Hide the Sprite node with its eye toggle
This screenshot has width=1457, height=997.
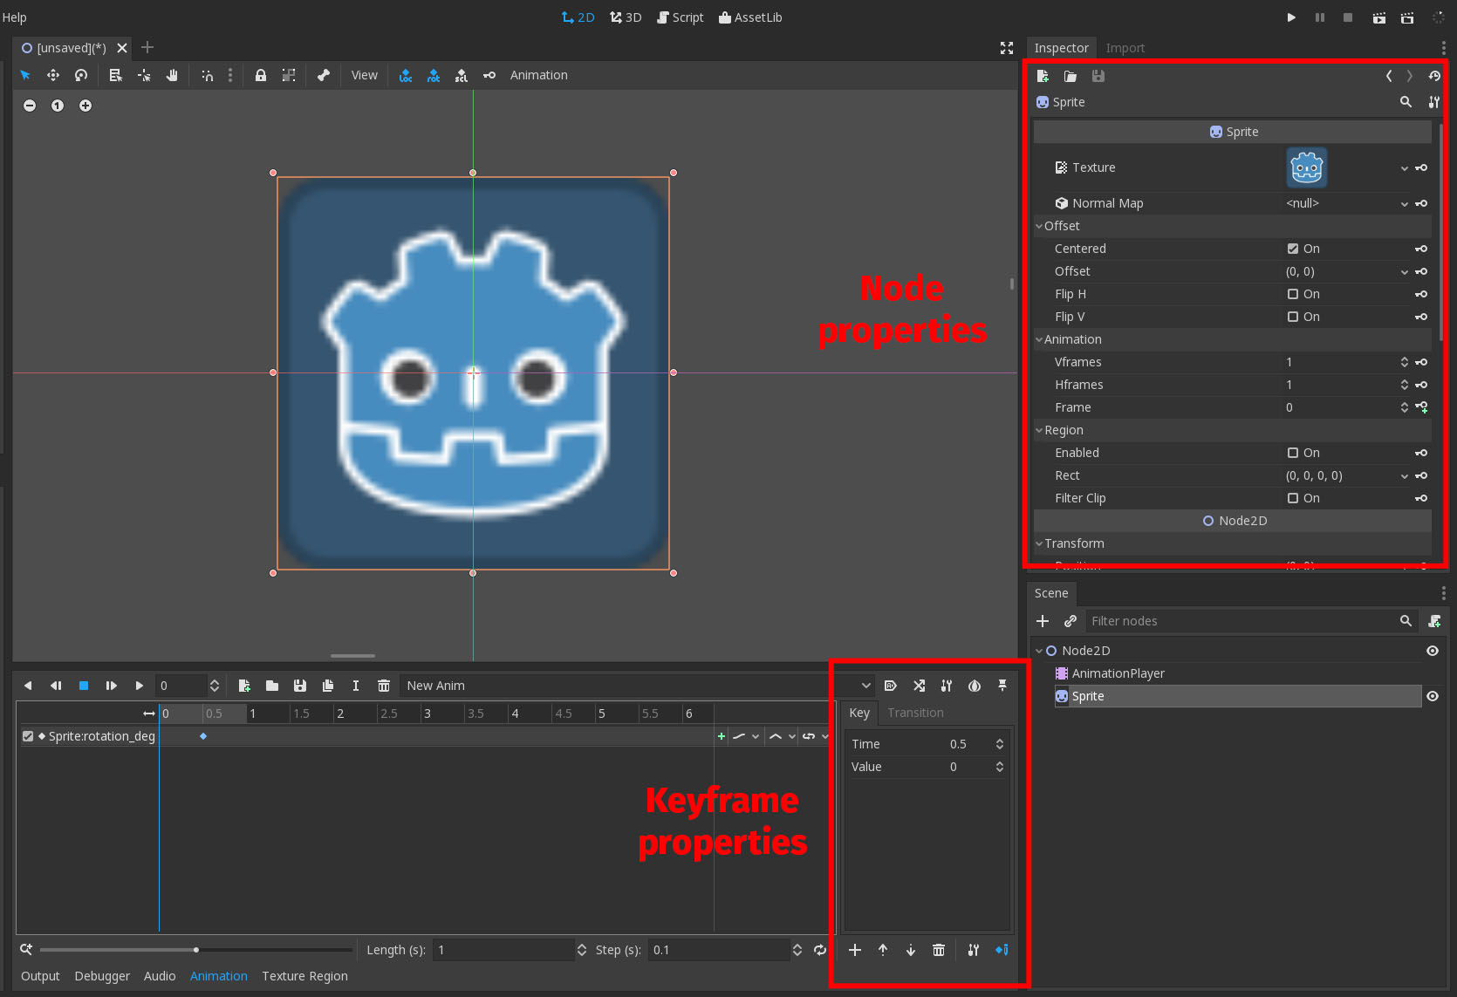[1433, 696]
